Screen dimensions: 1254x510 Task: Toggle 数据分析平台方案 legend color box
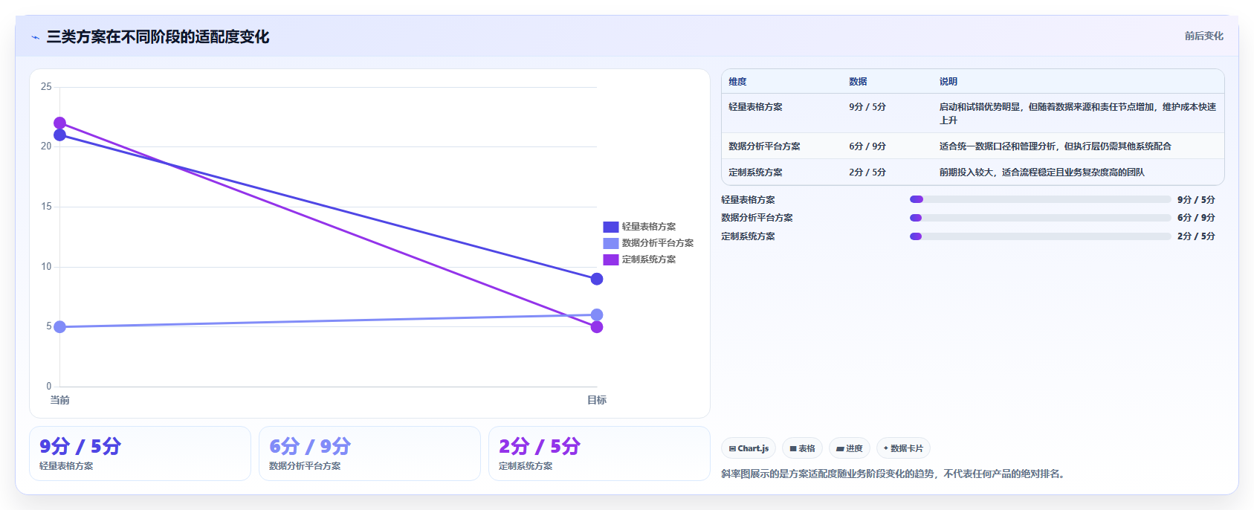[x=611, y=243]
